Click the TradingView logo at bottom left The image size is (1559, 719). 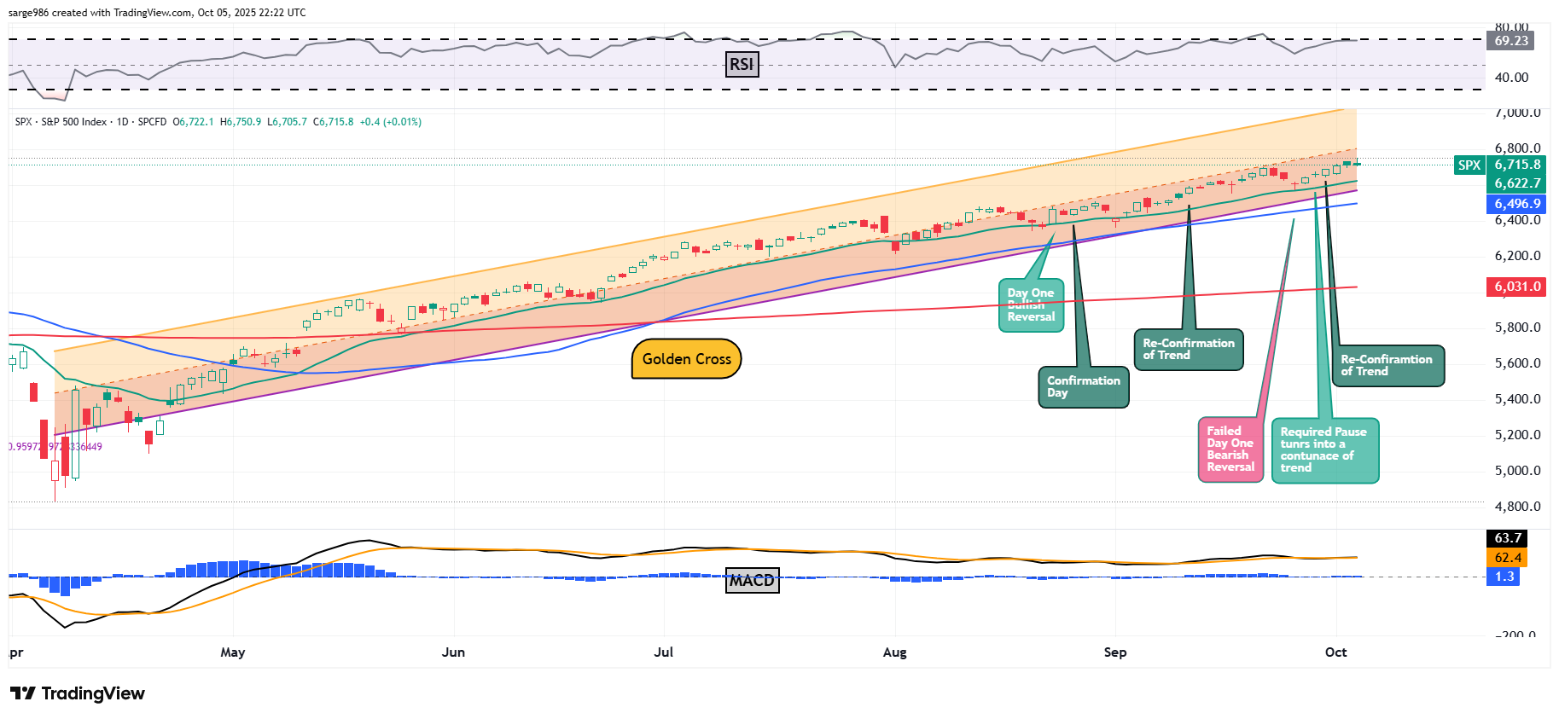tap(78, 693)
